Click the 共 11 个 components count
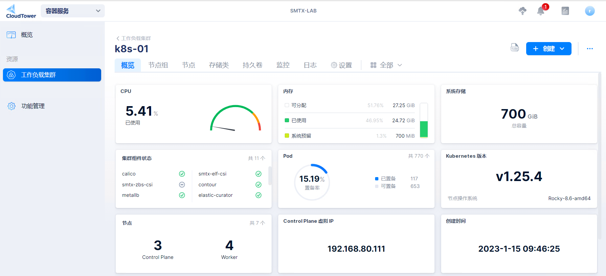This screenshot has height=276, width=606. (257, 158)
